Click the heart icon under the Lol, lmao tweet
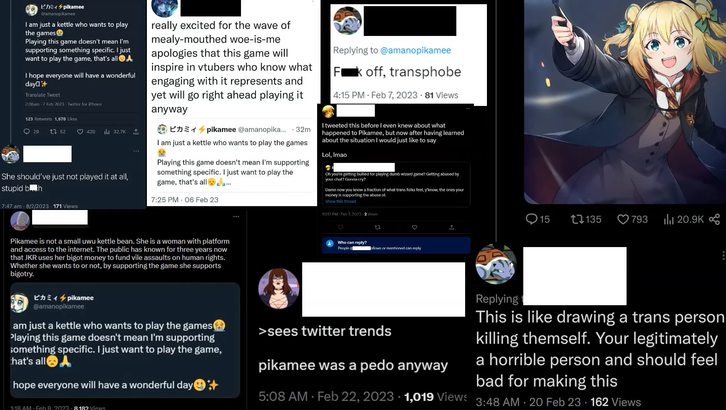 click(x=415, y=227)
